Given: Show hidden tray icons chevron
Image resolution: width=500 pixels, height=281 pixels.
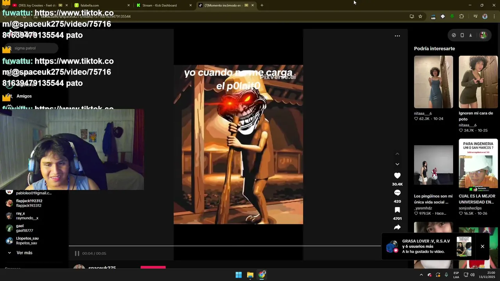Looking at the screenshot, I should (x=421, y=275).
